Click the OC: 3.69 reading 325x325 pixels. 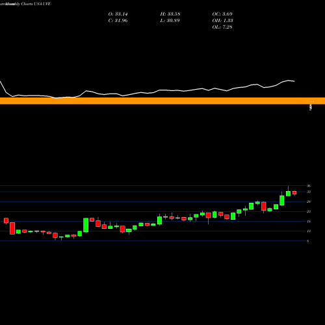click(x=222, y=14)
